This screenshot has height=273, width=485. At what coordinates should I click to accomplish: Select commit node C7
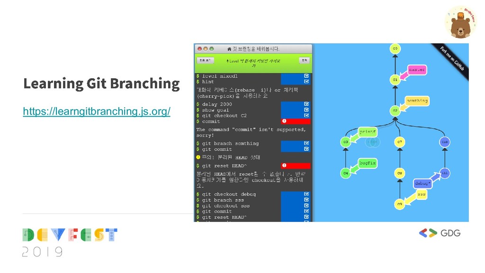click(x=400, y=142)
